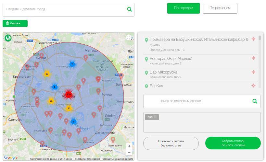Switch to По регионам tab
266x162 pixels.
[220, 8]
